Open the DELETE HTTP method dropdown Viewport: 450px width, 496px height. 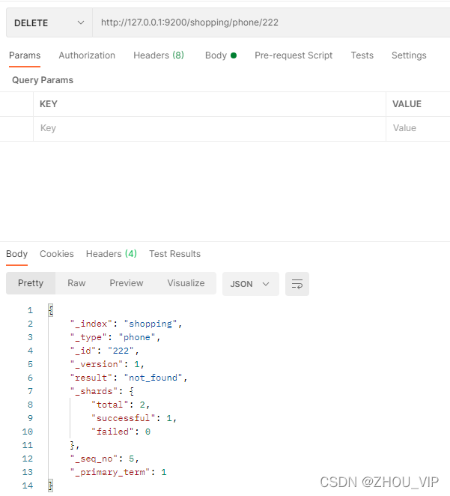click(49, 22)
